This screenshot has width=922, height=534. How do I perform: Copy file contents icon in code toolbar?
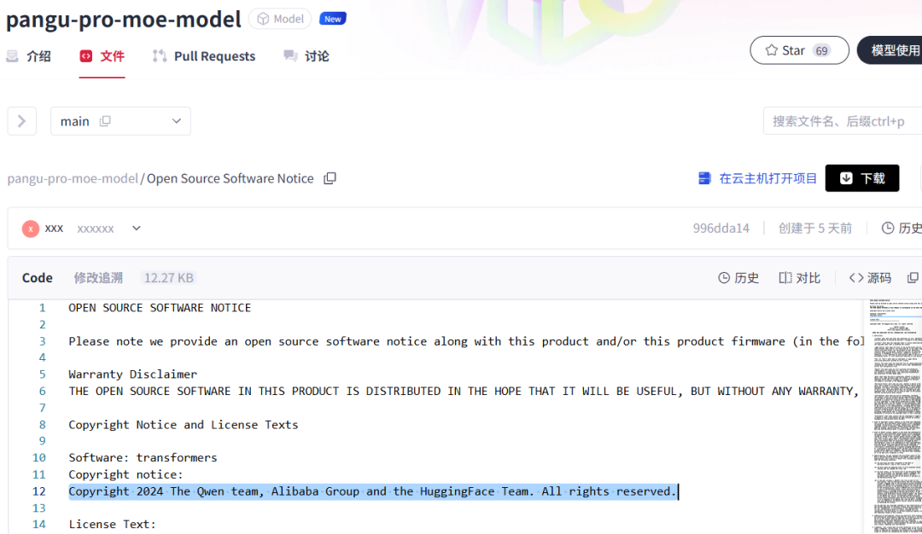(x=913, y=278)
